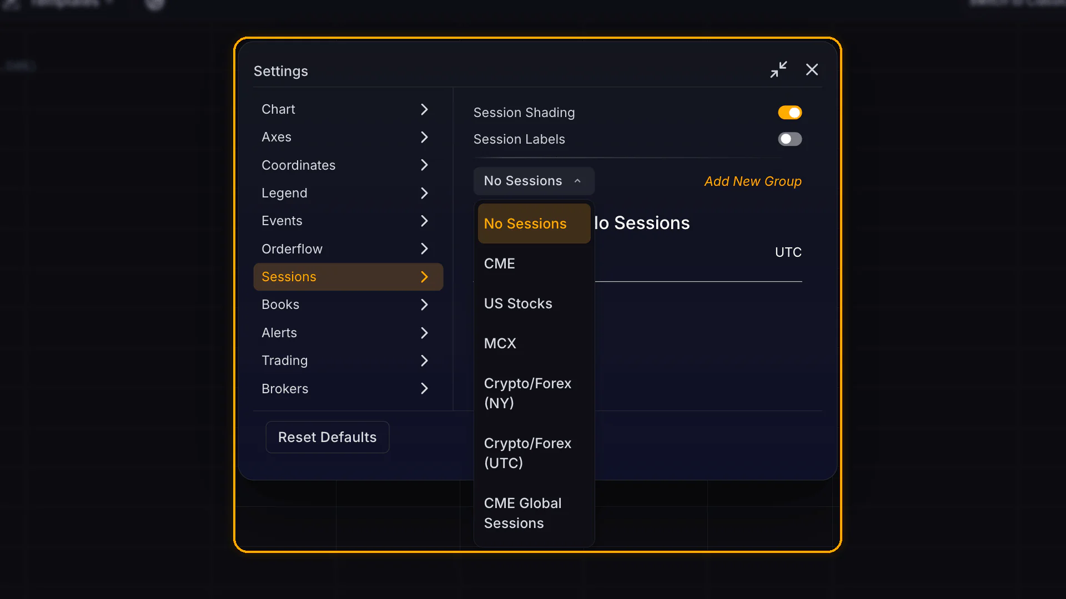
Task: Open the Chart settings category
Action: [x=348, y=109]
